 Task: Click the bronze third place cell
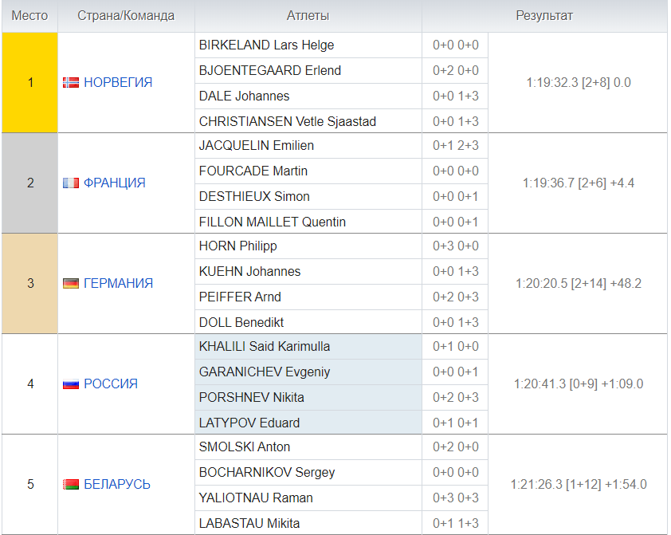tap(30, 283)
